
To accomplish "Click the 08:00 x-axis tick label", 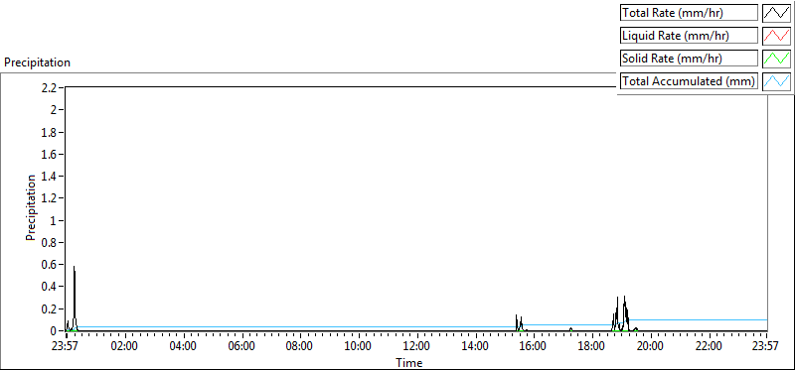I will coord(300,347).
